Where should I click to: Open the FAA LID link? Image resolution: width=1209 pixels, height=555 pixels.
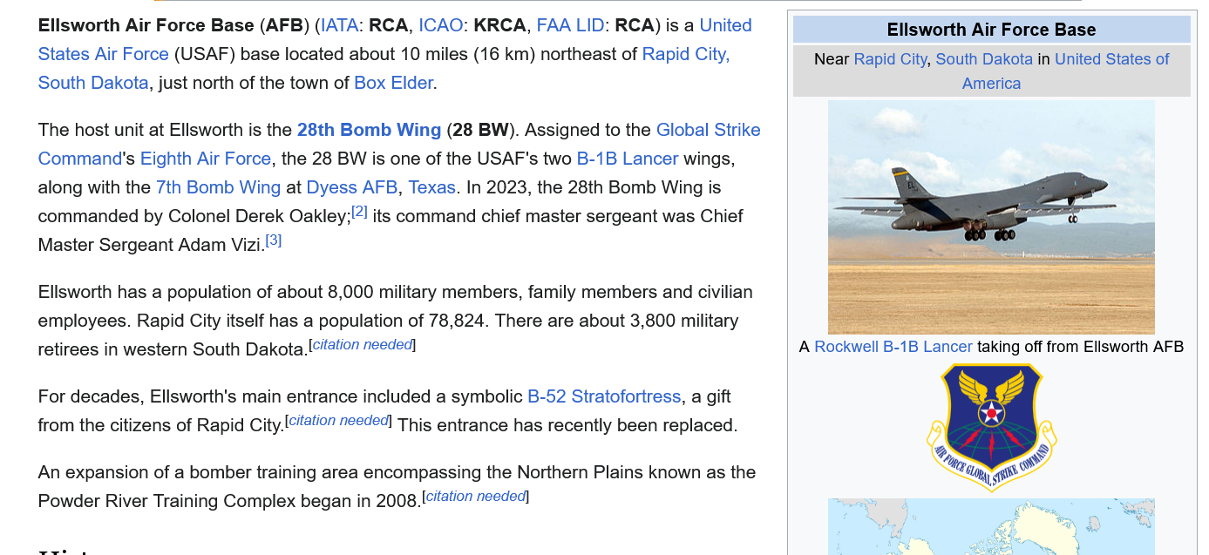(x=570, y=25)
